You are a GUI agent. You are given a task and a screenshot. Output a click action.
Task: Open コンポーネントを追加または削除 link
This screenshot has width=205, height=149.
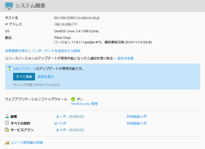[56, 51]
